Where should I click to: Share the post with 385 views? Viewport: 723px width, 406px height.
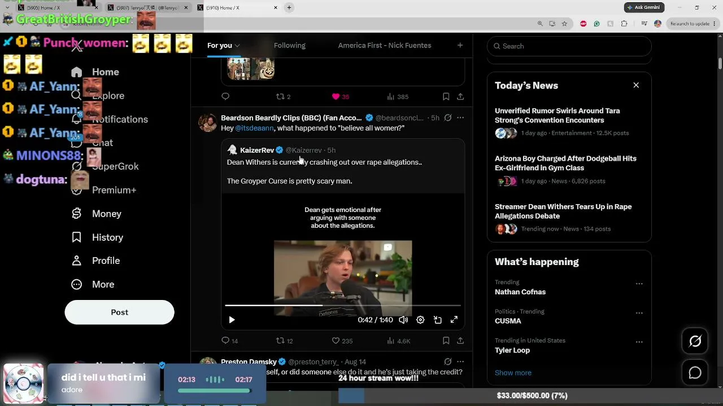pos(460,96)
